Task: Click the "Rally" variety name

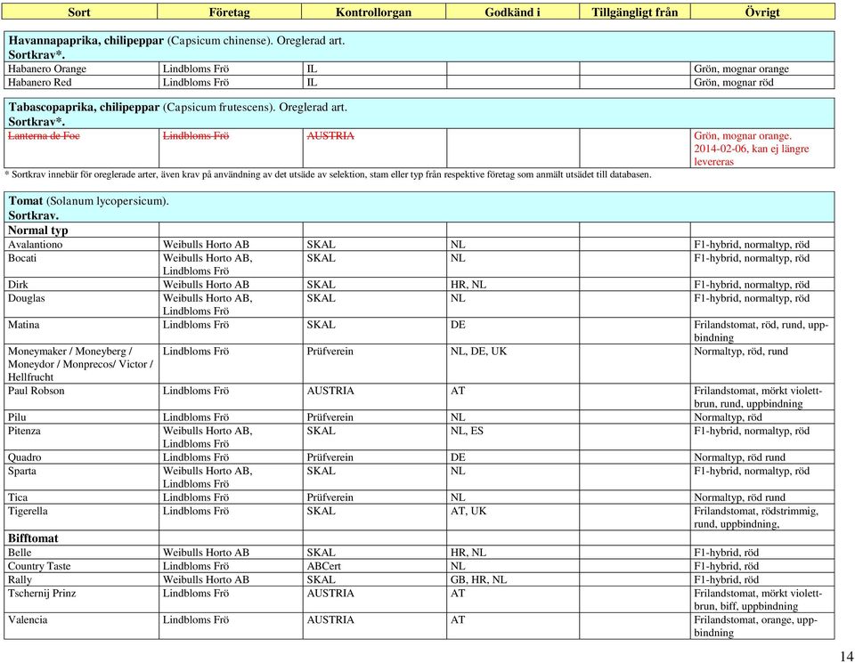Action: pyautogui.click(x=20, y=579)
